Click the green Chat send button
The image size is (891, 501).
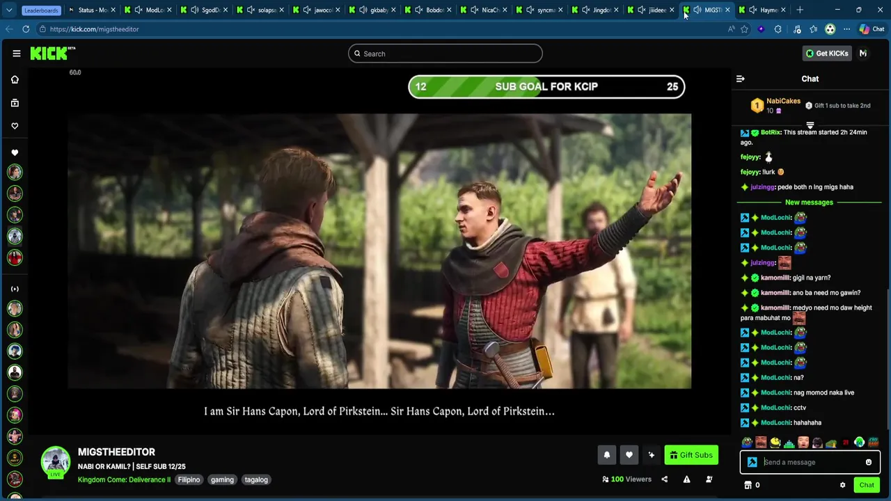pyautogui.click(x=867, y=485)
